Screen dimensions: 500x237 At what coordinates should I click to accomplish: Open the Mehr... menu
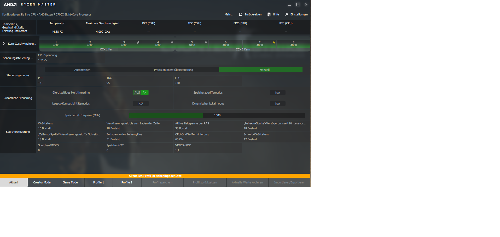click(x=229, y=14)
